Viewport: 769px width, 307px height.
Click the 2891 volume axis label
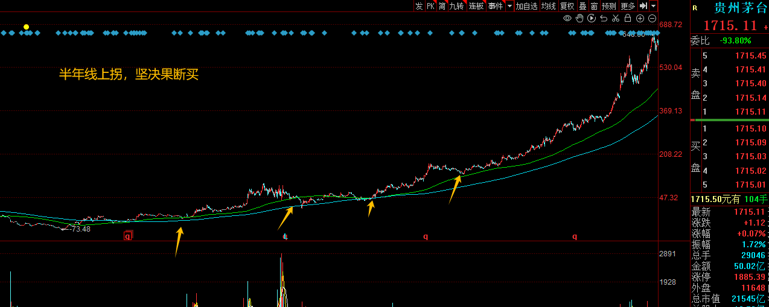[x=668, y=255]
